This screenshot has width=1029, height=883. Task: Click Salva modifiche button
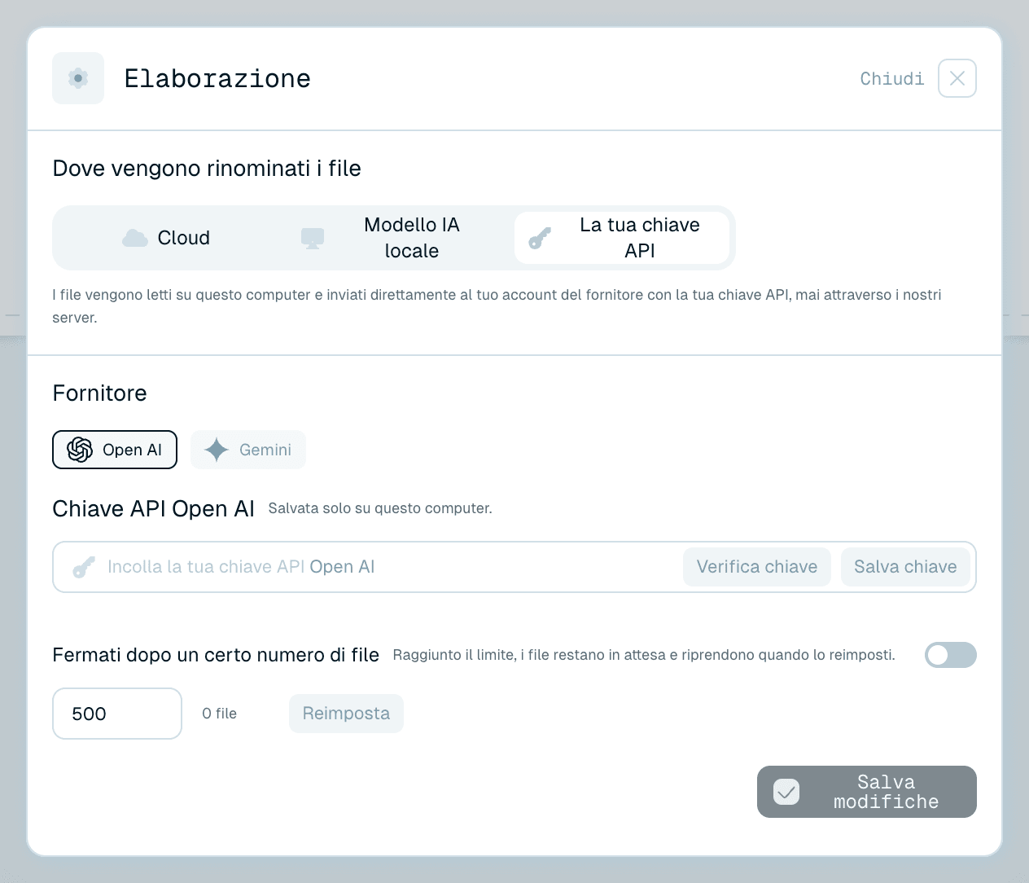pos(867,792)
